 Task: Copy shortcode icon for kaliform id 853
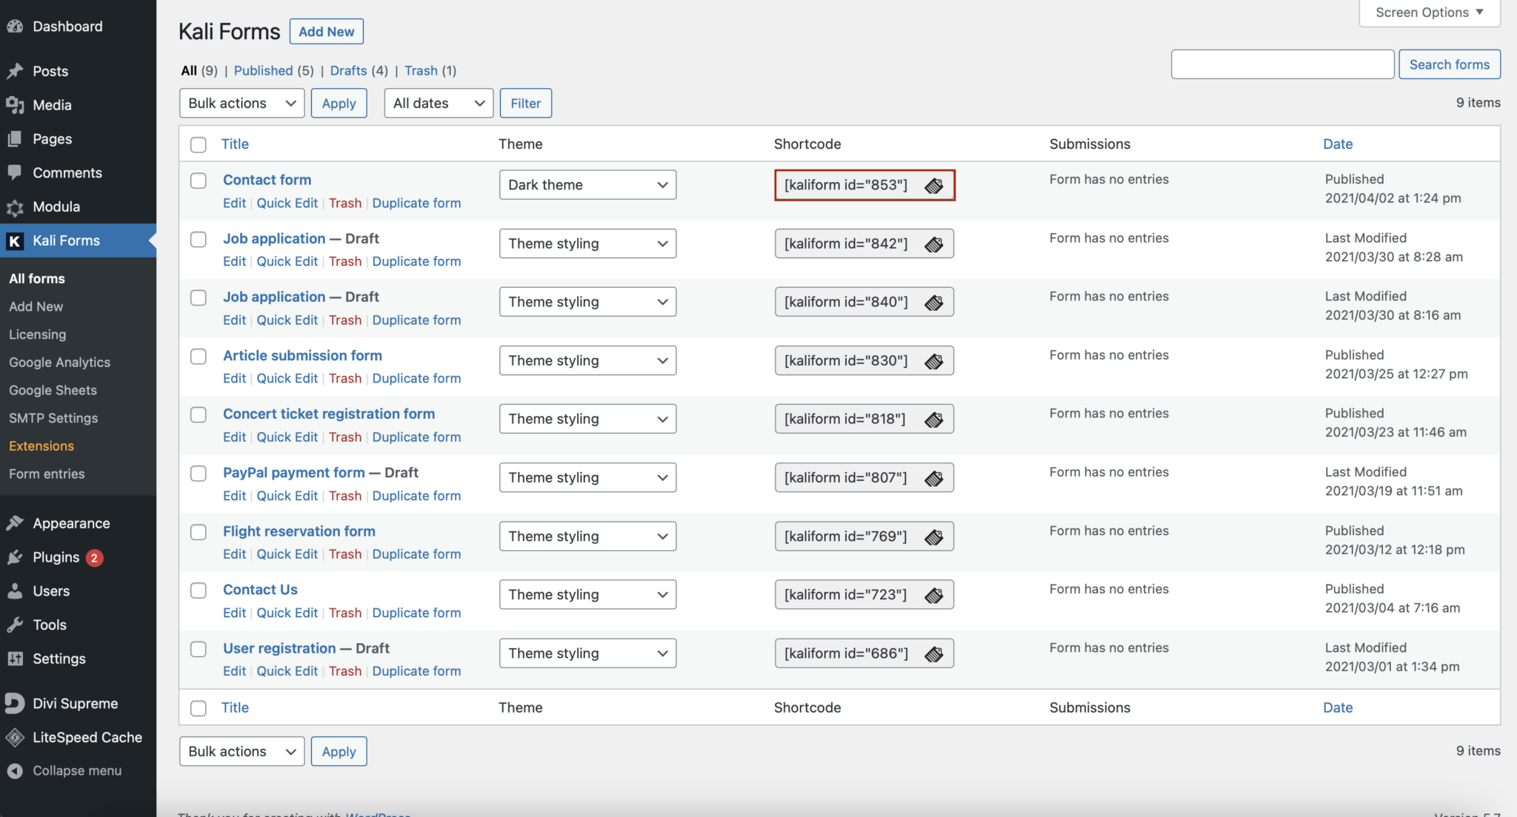(933, 185)
